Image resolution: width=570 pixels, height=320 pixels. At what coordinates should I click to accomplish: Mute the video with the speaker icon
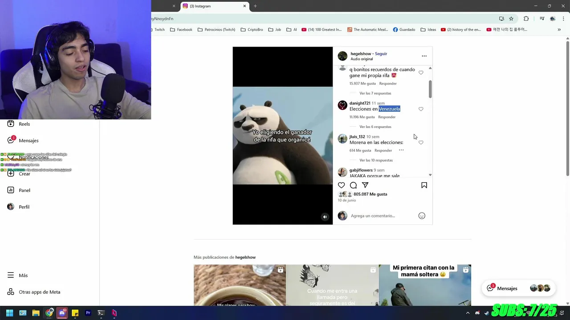tap(325, 217)
